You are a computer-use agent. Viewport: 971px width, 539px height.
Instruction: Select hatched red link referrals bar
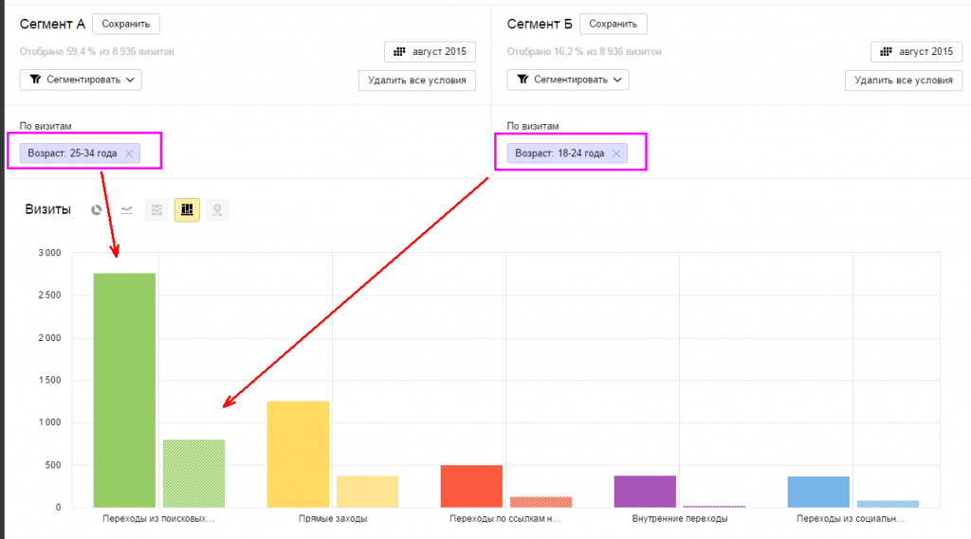(x=540, y=502)
